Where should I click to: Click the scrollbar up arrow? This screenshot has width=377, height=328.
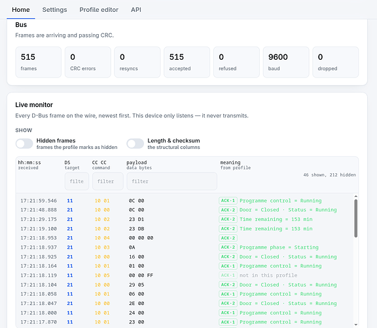pyautogui.click(x=356, y=196)
